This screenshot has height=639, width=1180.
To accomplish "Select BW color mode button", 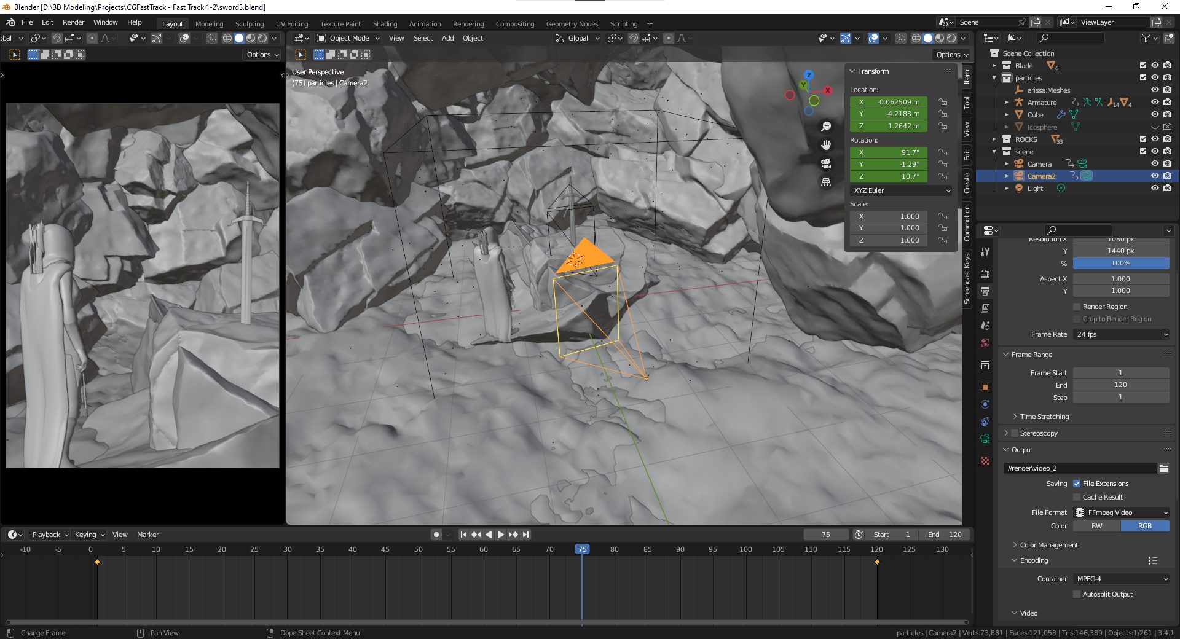I will pos(1096,526).
